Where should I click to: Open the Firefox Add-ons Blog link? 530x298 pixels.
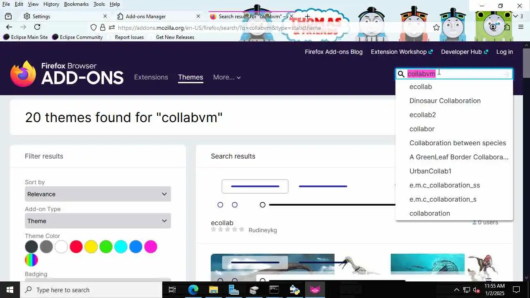pos(334,52)
